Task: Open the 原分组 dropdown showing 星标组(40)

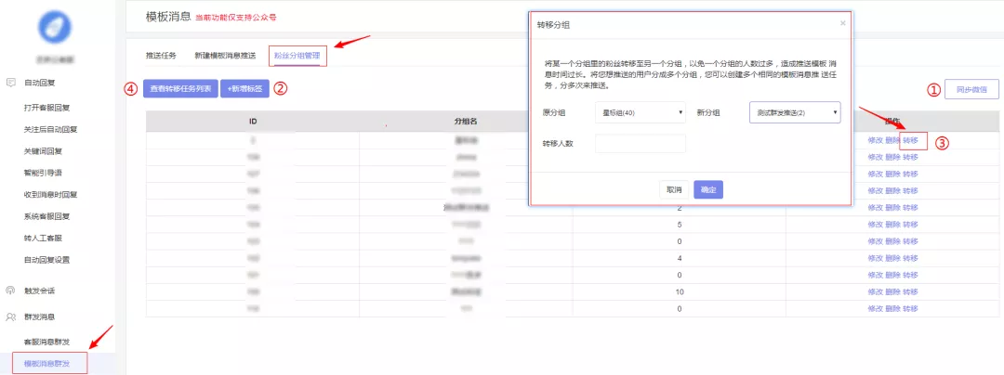Action: tap(641, 112)
